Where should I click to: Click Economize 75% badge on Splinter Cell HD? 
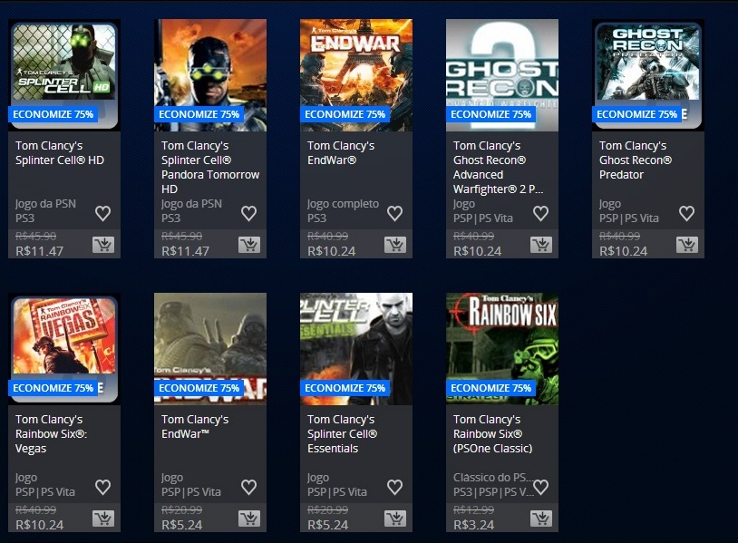click(x=53, y=114)
